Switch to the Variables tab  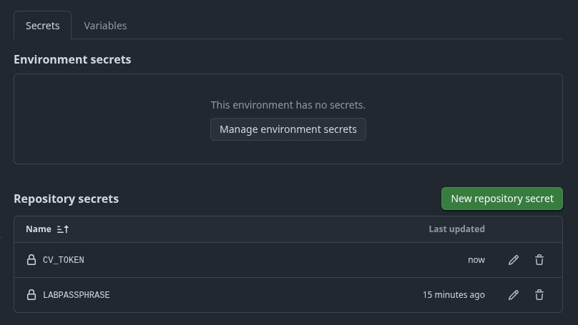(105, 26)
